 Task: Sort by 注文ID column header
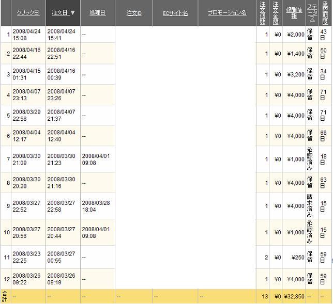pyautogui.click(x=134, y=13)
